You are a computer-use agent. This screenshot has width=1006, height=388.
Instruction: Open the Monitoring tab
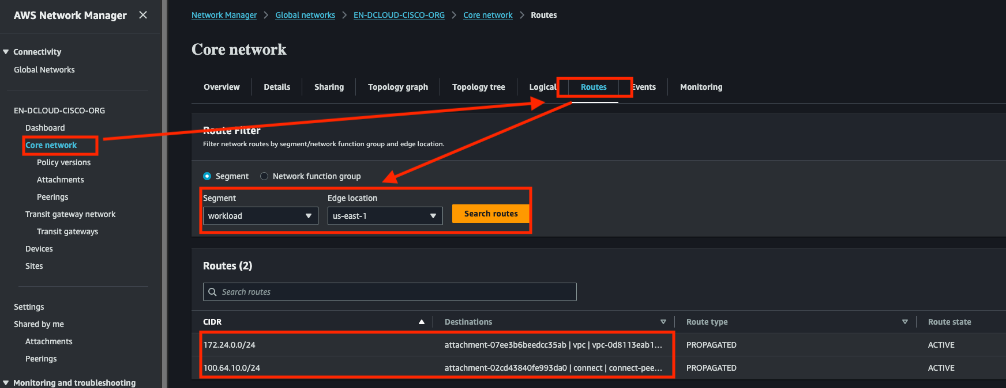click(701, 87)
